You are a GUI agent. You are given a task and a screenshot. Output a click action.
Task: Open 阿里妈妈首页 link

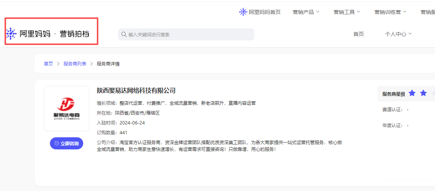[x=265, y=12]
